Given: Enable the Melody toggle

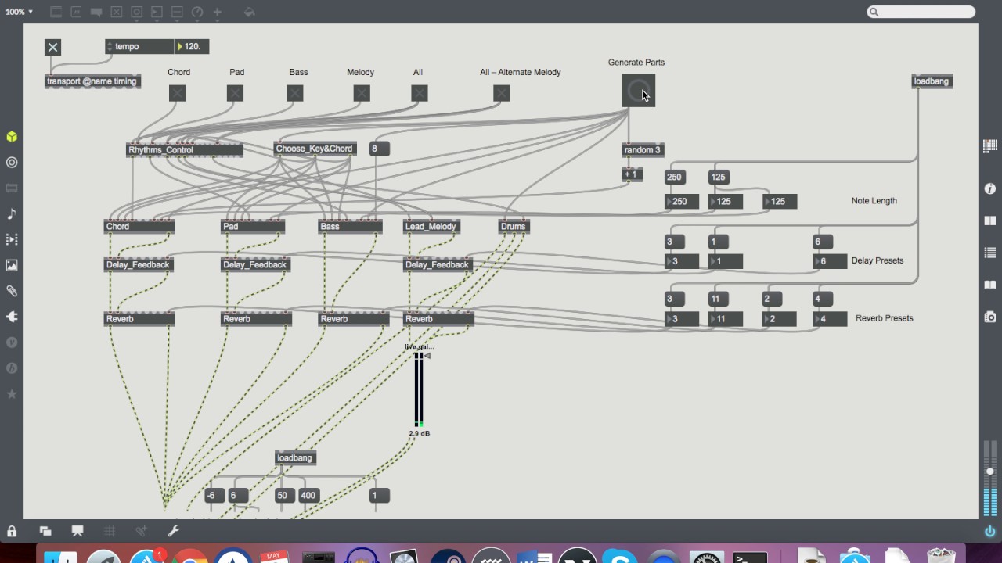Looking at the screenshot, I should [x=361, y=93].
